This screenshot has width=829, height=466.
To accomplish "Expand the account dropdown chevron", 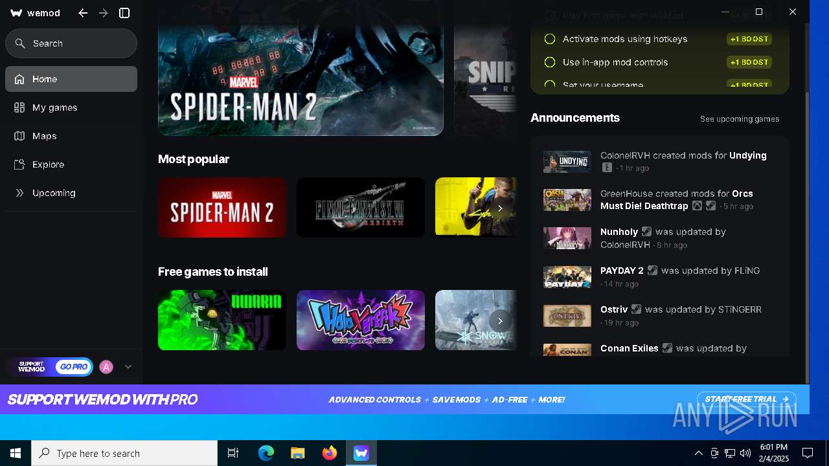I will [x=128, y=367].
